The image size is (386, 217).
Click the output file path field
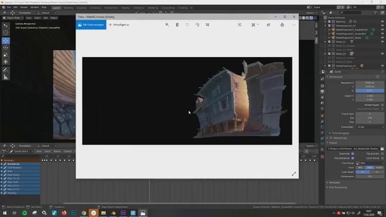pyautogui.click(x=353, y=149)
